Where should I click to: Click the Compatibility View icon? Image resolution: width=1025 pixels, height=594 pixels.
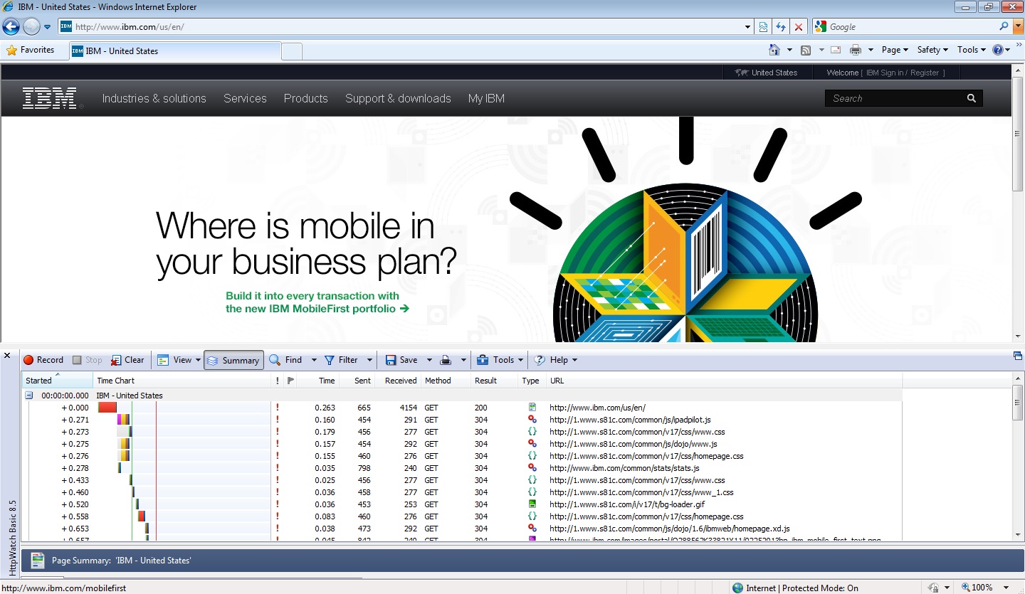click(763, 27)
